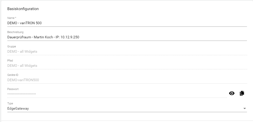
Task: Select the Geräte-ID field DEMO-variTRON500
Action: [23, 80]
